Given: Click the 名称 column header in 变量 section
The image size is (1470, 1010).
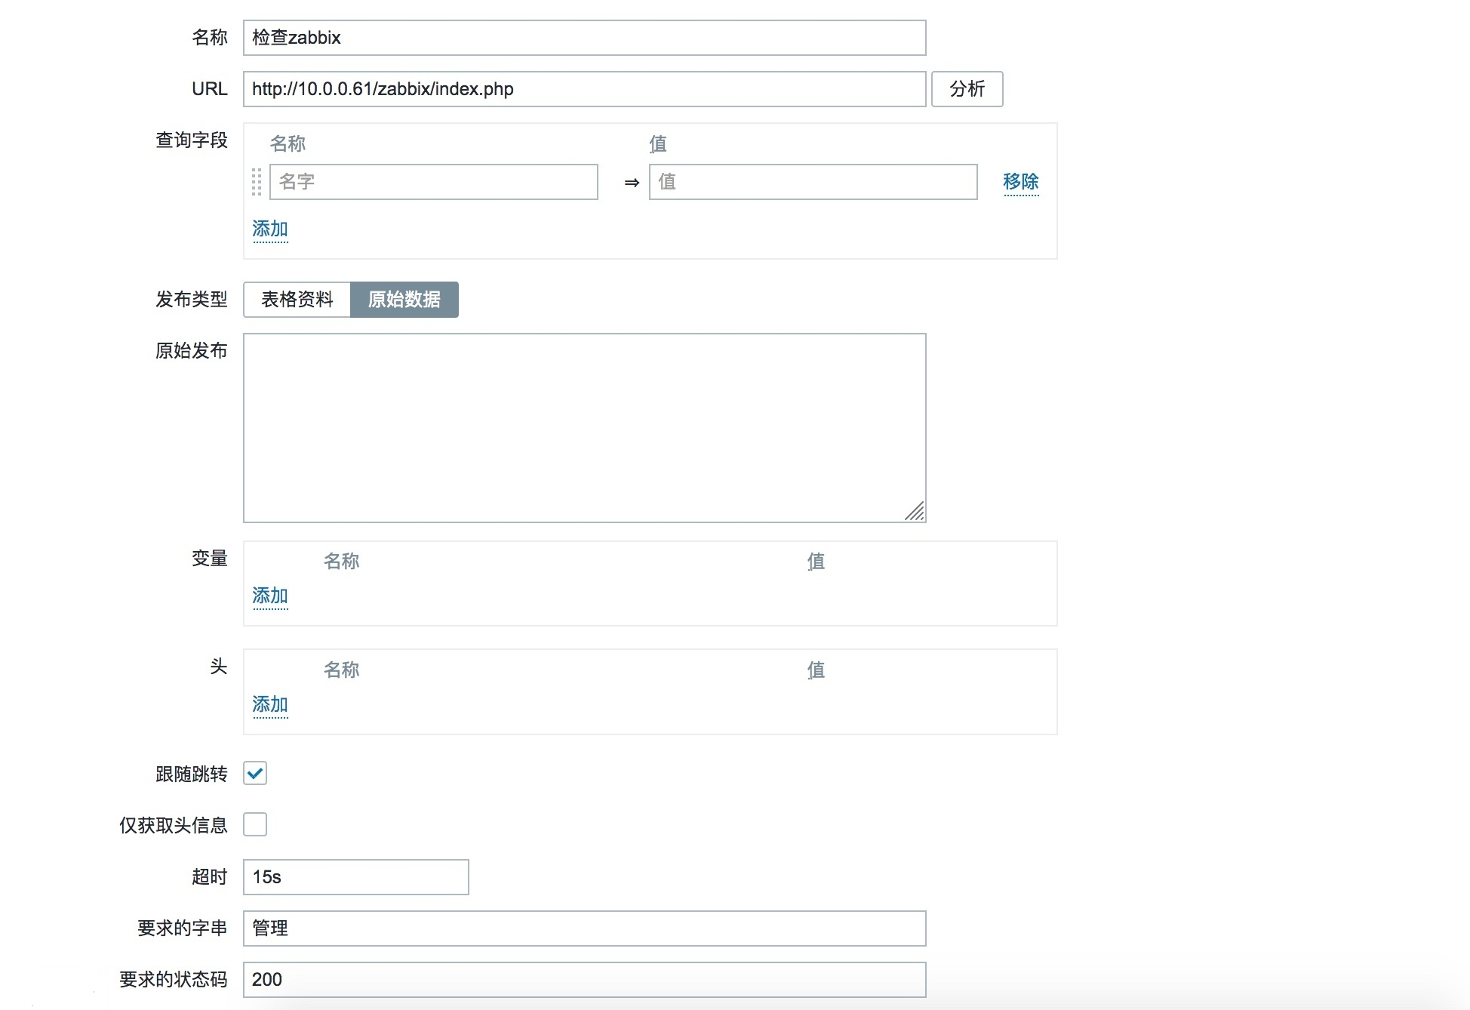Looking at the screenshot, I should click(x=342, y=562).
